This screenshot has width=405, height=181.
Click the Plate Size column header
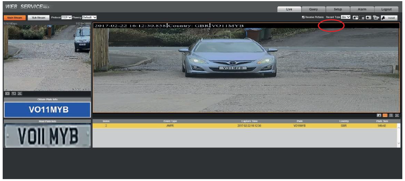382,121
